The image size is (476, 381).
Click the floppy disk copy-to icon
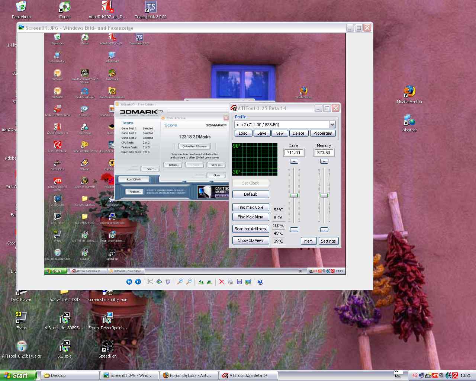[x=239, y=282]
